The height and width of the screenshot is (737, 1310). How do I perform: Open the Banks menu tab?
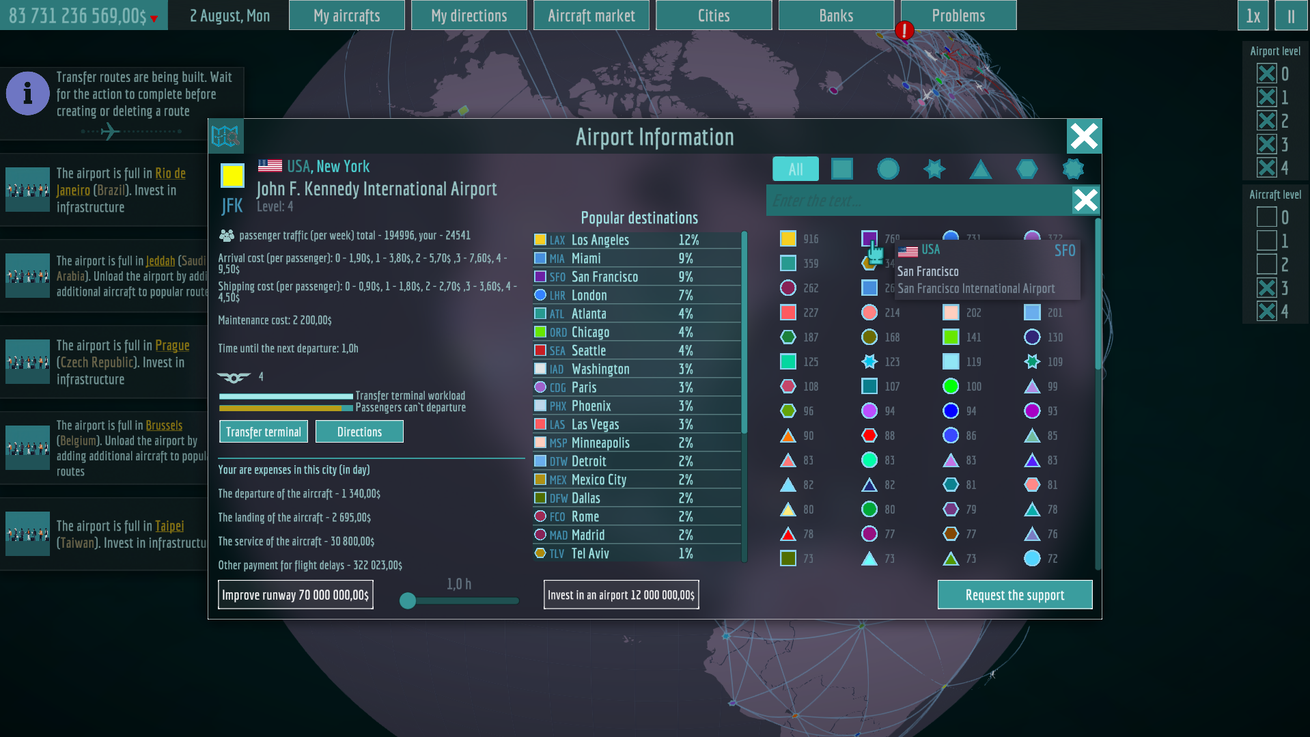coord(836,16)
